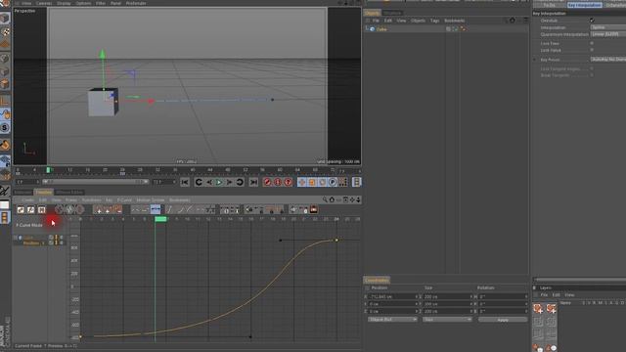Select the Cube object in Object Manager

coord(381,29)
